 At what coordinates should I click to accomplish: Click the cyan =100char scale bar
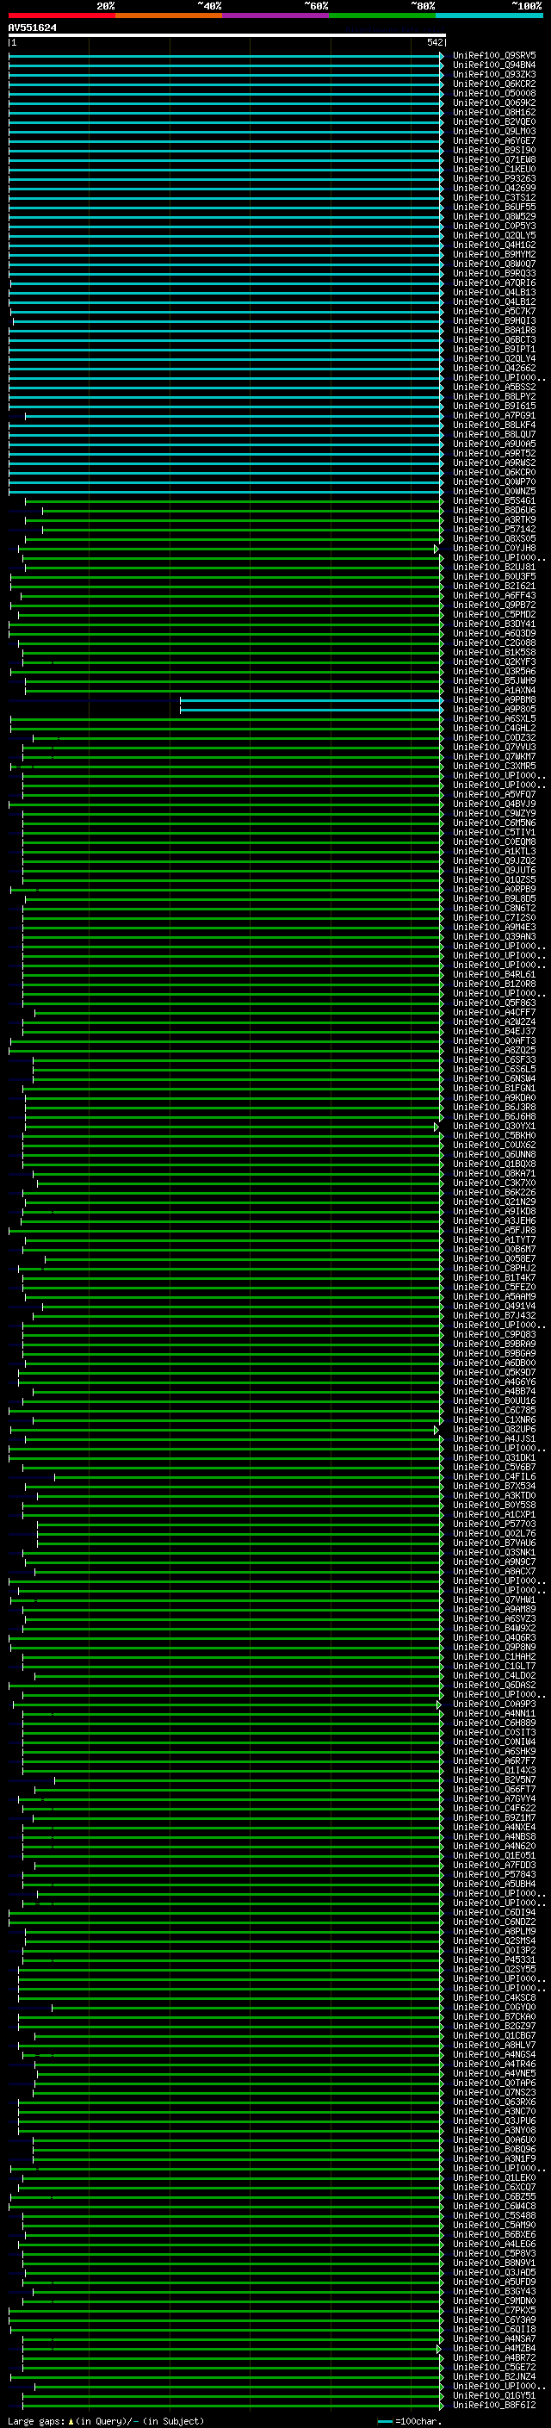[384, 2421]
